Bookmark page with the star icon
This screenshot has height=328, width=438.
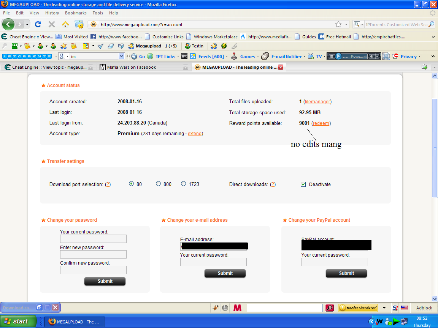click(x=338, y=25)
